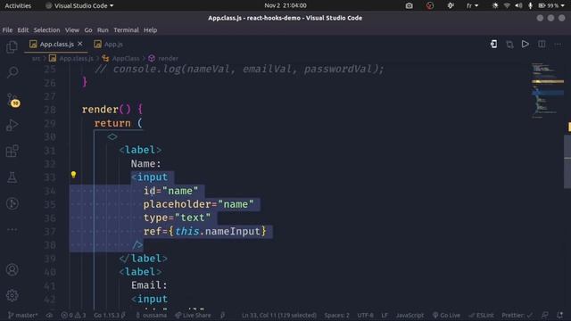Open the Terminal menu
The height and width of the screenshot is (321, 571).
pos(126,30)
